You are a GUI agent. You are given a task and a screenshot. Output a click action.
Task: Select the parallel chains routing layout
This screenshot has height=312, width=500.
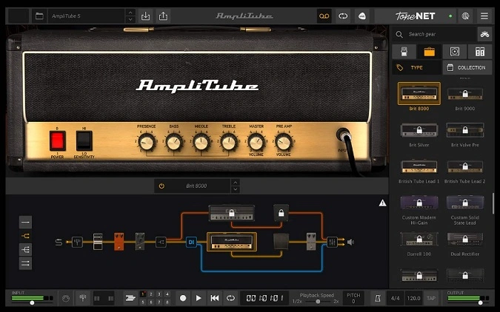25,263
